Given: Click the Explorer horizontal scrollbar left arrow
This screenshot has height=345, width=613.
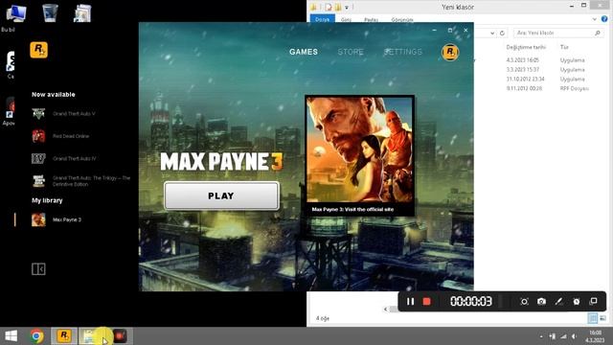Looking at the screenshot, I should [386, 310].
